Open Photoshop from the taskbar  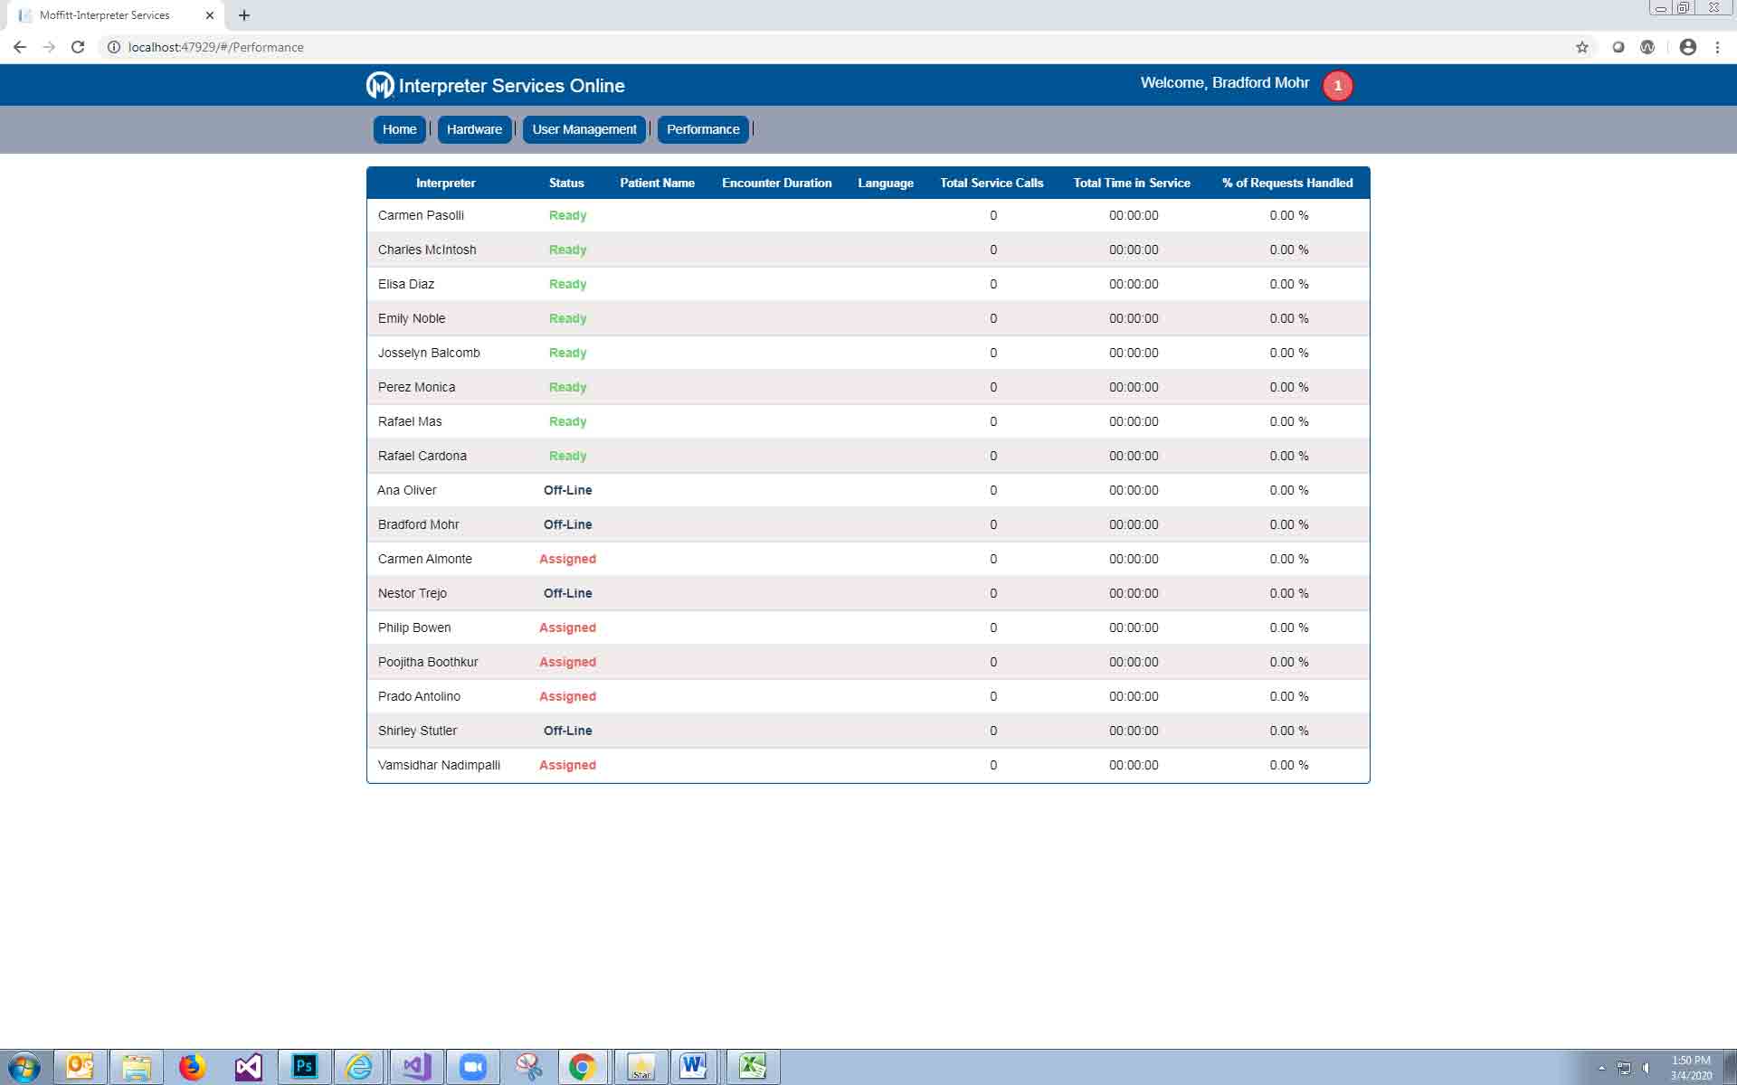point(304,1067)
